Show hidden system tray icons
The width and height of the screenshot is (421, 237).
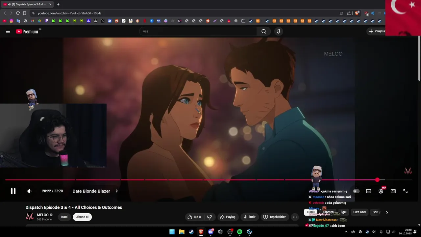(x=346, y=232)
